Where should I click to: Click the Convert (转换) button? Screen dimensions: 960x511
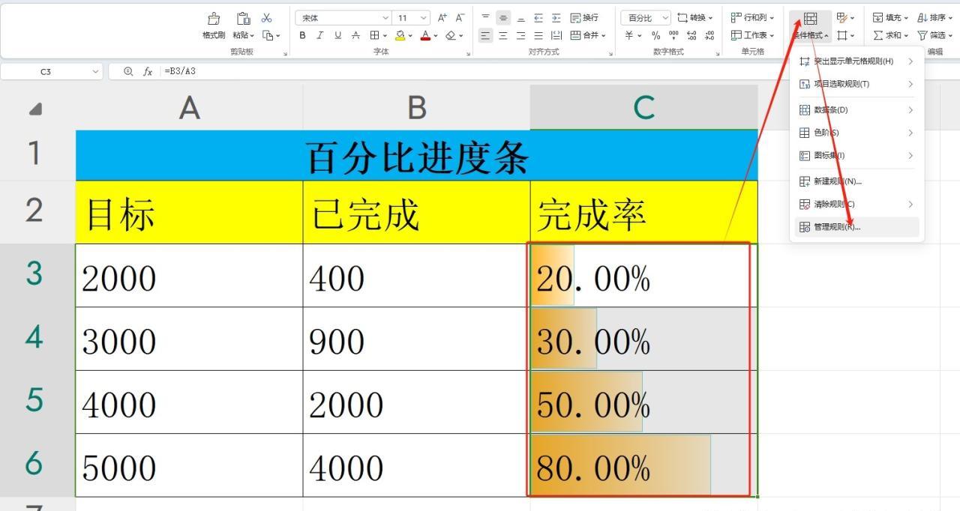(695, 17)
